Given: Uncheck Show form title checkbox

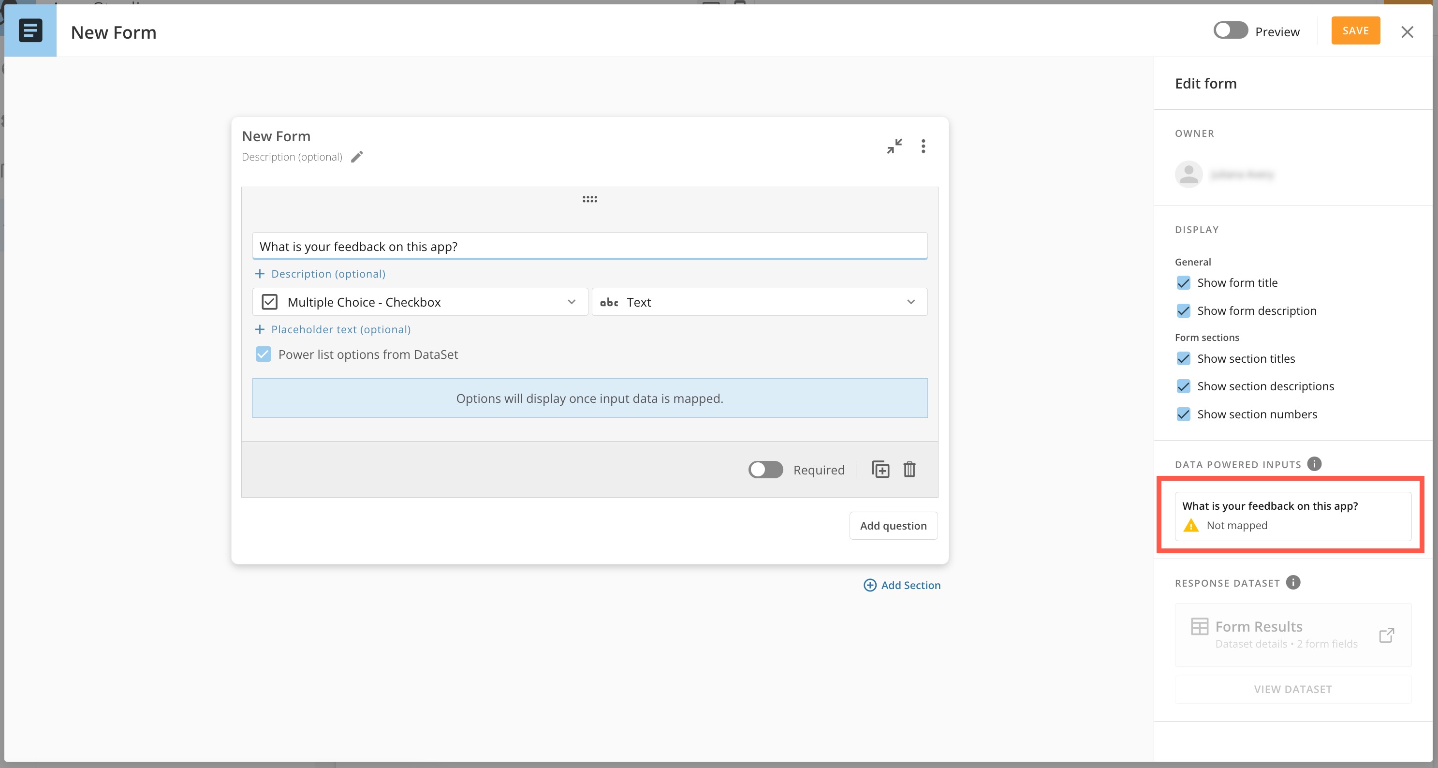Looking at the screenshot, I should pos(1183,282).
